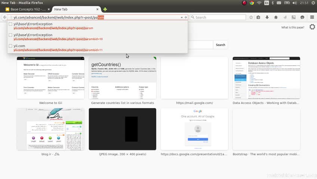The image size is (317, 179).
Task: Click 'Welcome to Gii' tile caption
Action: coord(50,103)
